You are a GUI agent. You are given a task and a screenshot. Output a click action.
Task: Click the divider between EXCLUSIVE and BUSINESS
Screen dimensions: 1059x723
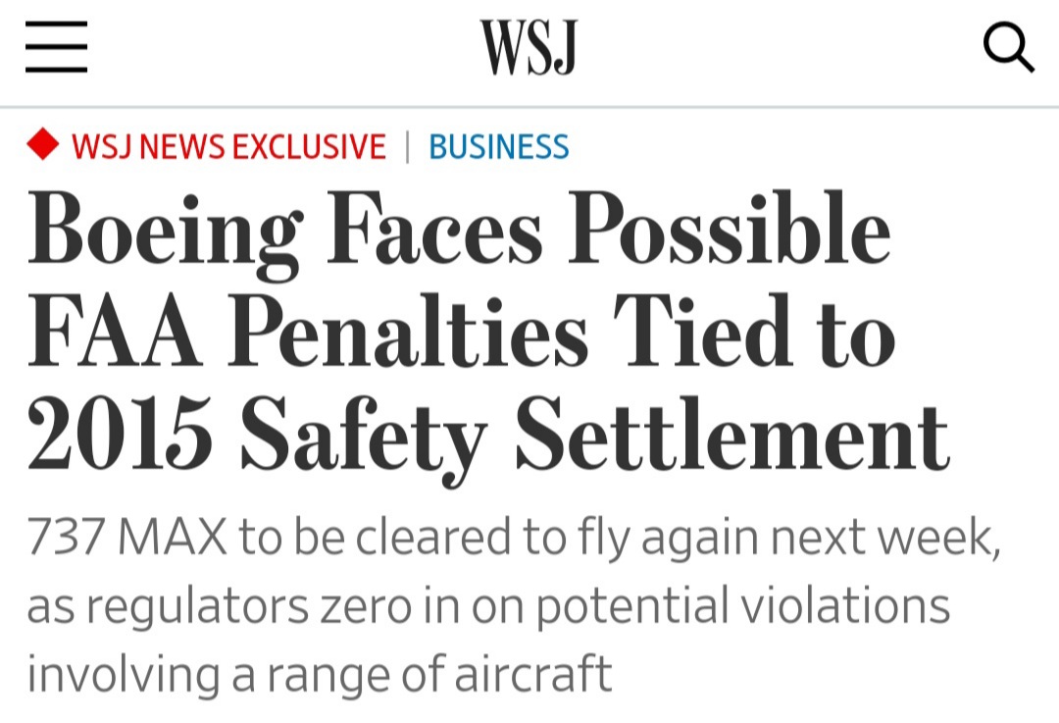pos(408,147)
